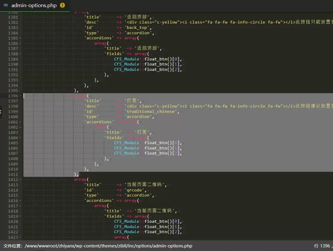Click the '当前页面二维码' title on line 1418

pyautogui.click(x=154, y=211)
